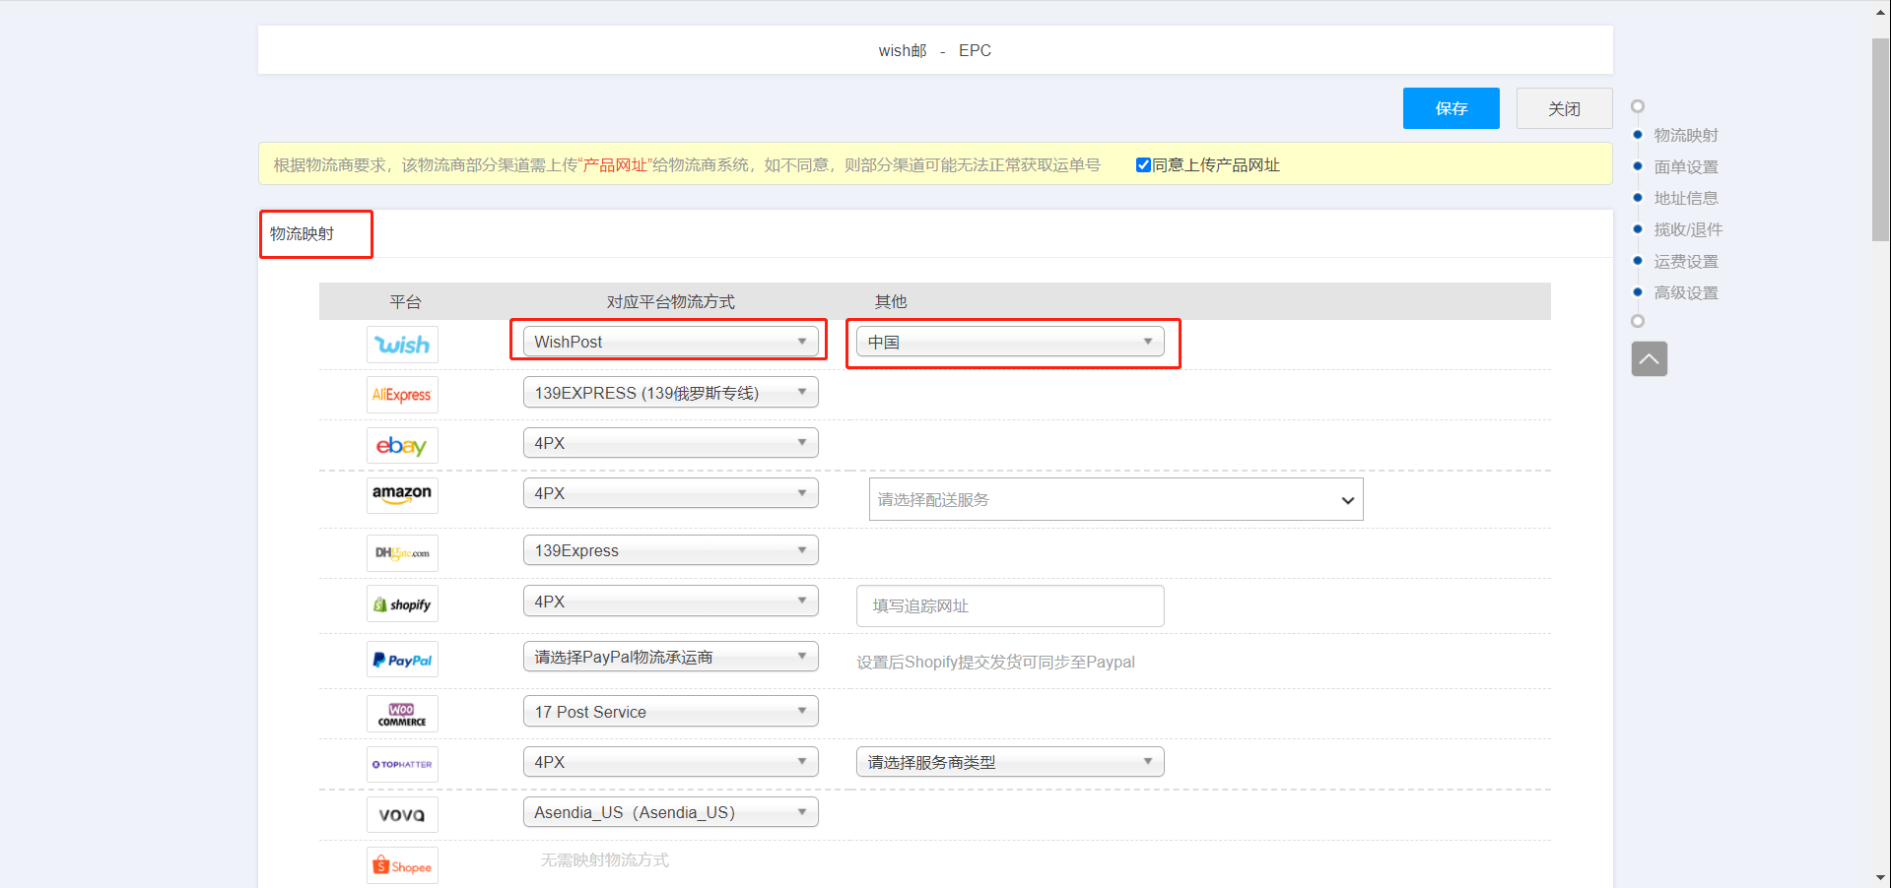Image resolution: width=1891 pixels, height=888 pixels.
Task: Open the 17 Post Service dropdown
Action: coord(670,712)
